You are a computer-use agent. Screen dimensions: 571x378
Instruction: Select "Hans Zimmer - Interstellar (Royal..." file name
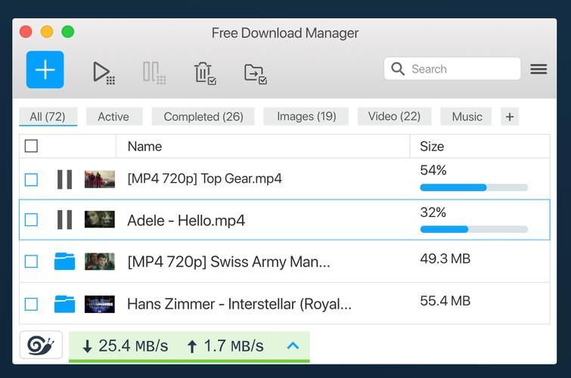[x=239, y=304]
